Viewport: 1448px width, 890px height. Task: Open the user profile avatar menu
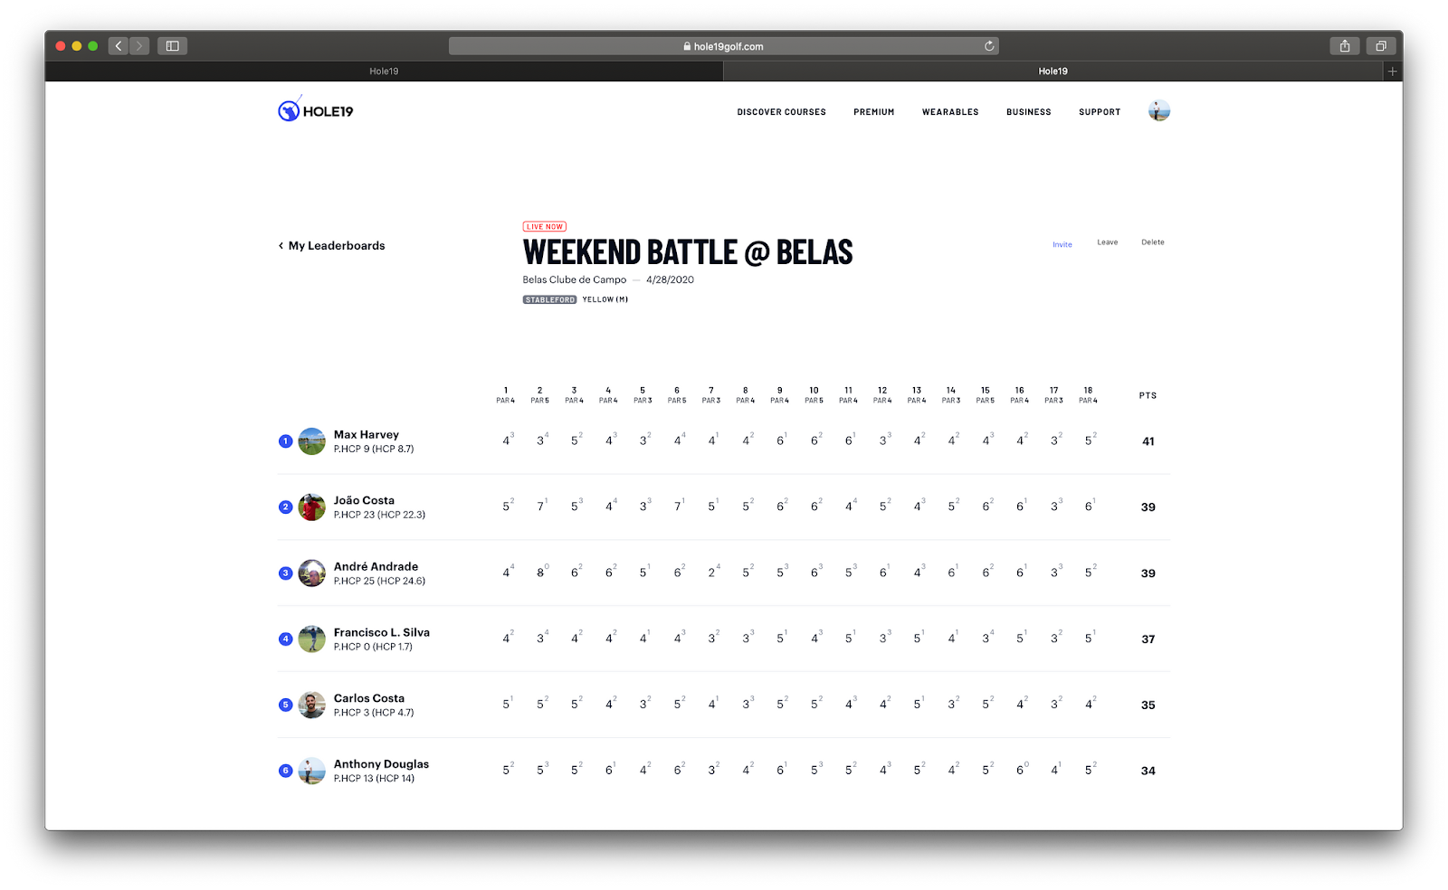click(x=1158, y=111)
